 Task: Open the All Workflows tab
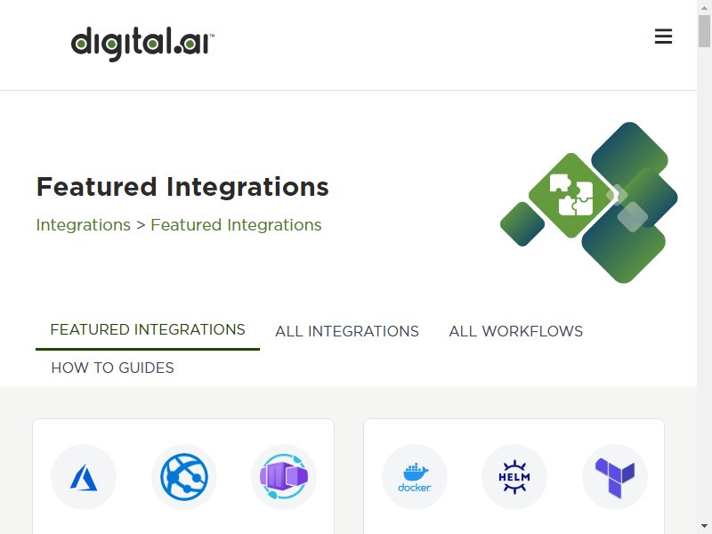coord(516,331)
